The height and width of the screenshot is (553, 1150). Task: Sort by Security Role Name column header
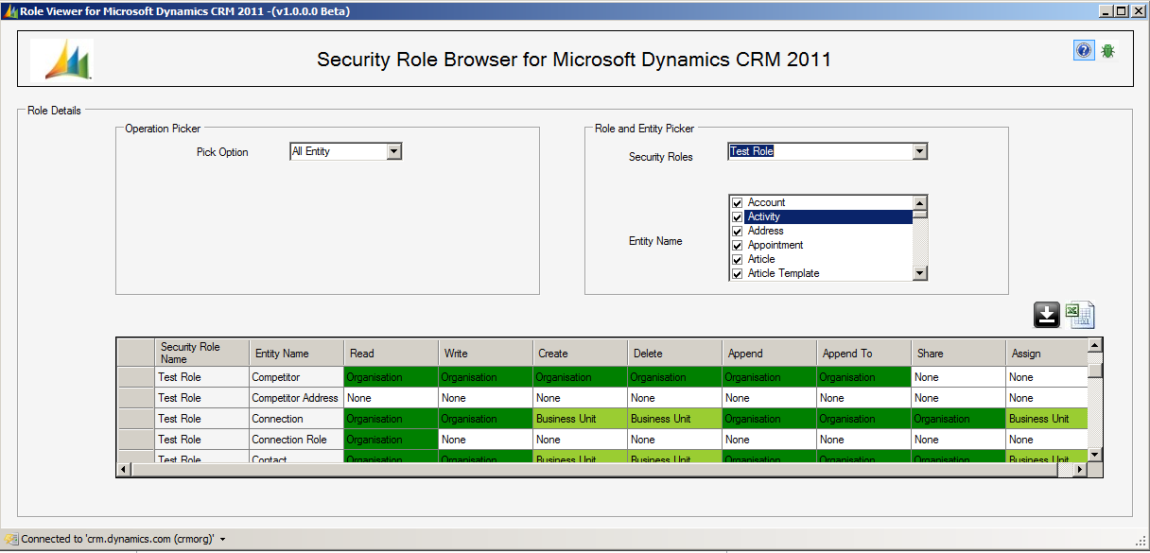pyautogui.click(x=201, y=353)
